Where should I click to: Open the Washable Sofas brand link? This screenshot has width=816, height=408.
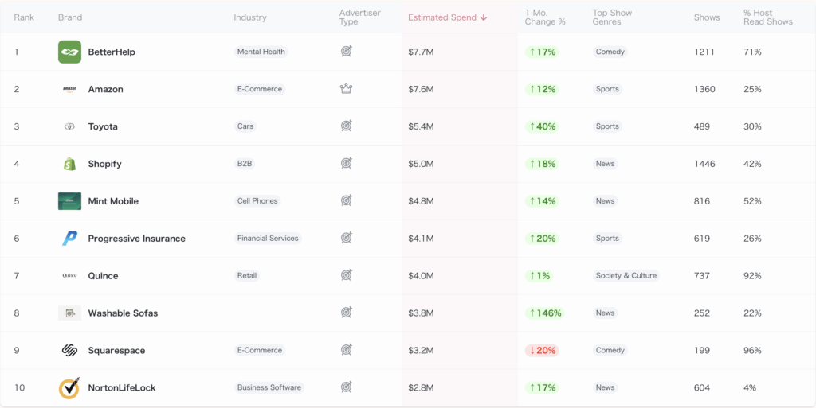coord(123,313)
